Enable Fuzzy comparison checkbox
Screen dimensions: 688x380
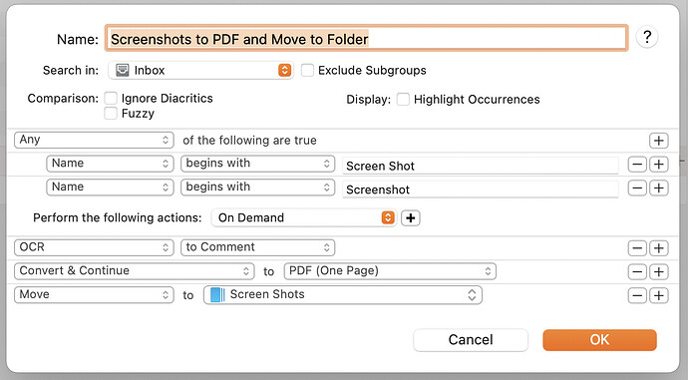(x=111, y=114)
